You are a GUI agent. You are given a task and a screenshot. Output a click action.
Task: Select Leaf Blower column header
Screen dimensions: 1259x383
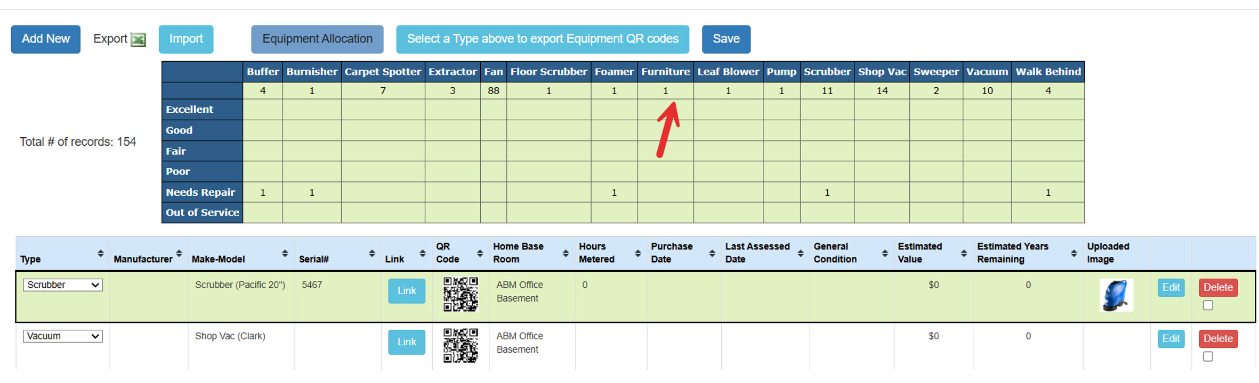[728, 72]
